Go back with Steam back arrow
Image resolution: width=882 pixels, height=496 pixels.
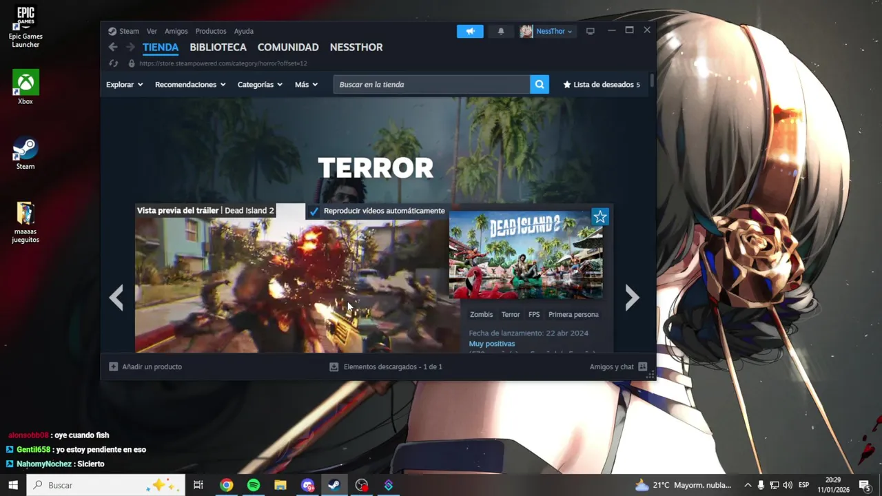pos(113,47)
